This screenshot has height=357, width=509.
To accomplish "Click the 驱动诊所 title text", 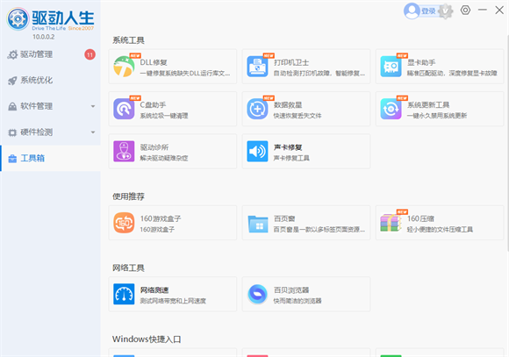I will (154, 147).
